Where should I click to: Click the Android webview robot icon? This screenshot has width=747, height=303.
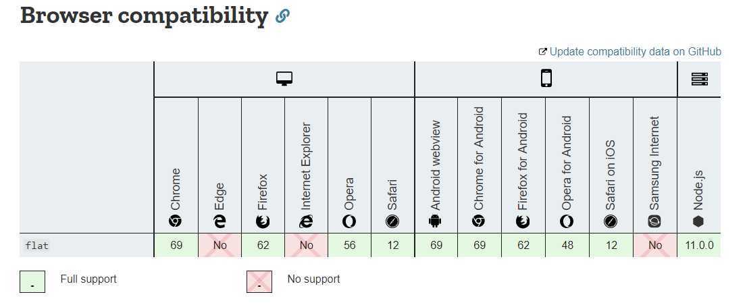pos(436,221)
